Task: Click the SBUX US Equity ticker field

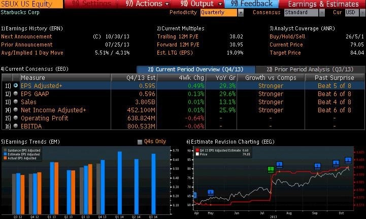Action: (x=31, y=4)
